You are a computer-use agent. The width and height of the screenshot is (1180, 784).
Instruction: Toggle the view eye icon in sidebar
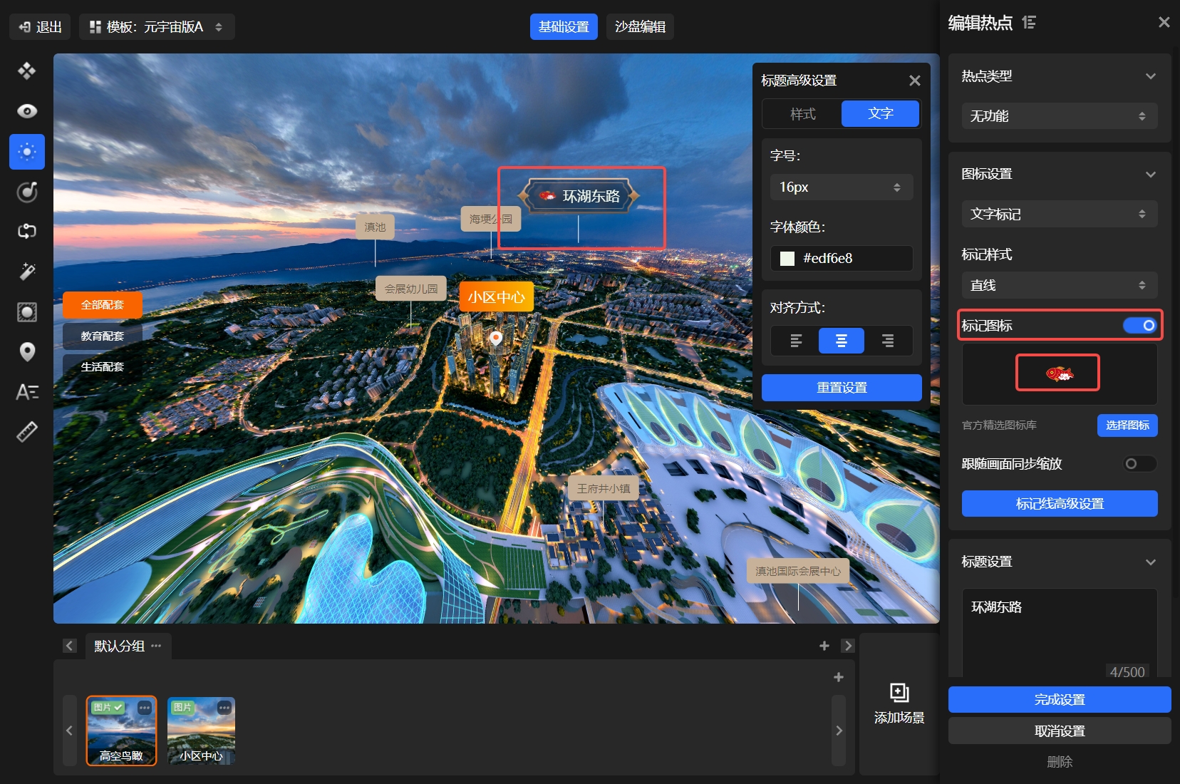[27, 111]
